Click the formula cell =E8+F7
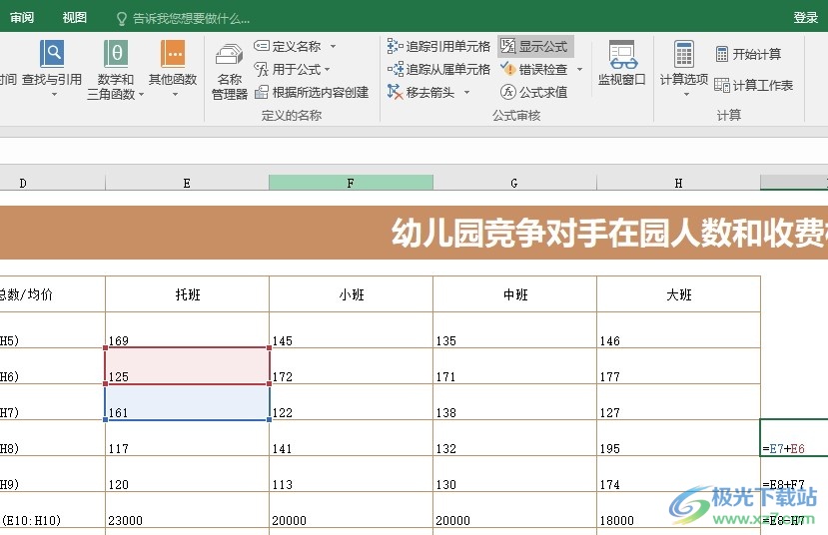The width and height of the screenshot is (828, 535). click(x=794, y=474)
